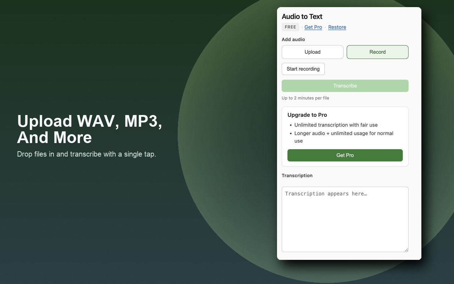
Task: Click the Audio to Text title
Action: 302,16
